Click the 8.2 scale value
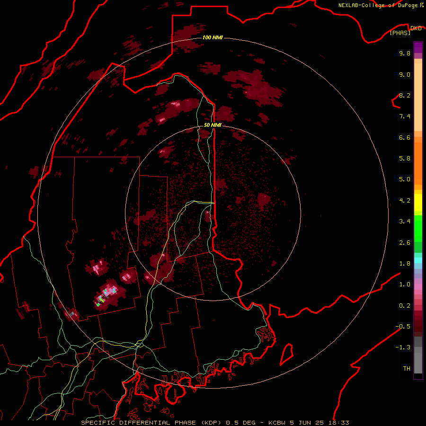 (405, 96)
